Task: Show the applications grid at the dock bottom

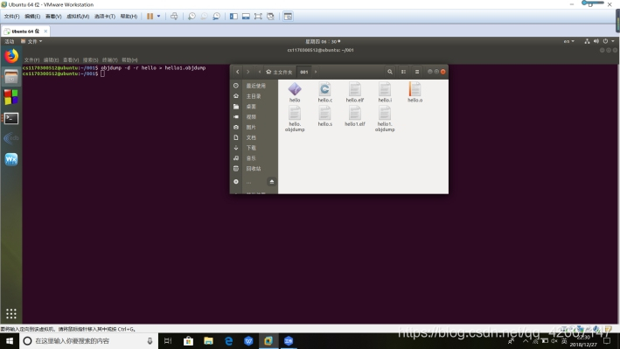Action: 11,313
